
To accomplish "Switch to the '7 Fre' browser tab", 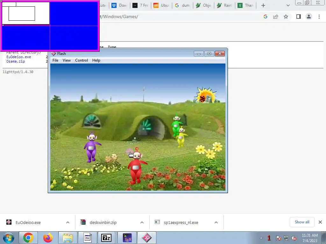I will [140, 5].
